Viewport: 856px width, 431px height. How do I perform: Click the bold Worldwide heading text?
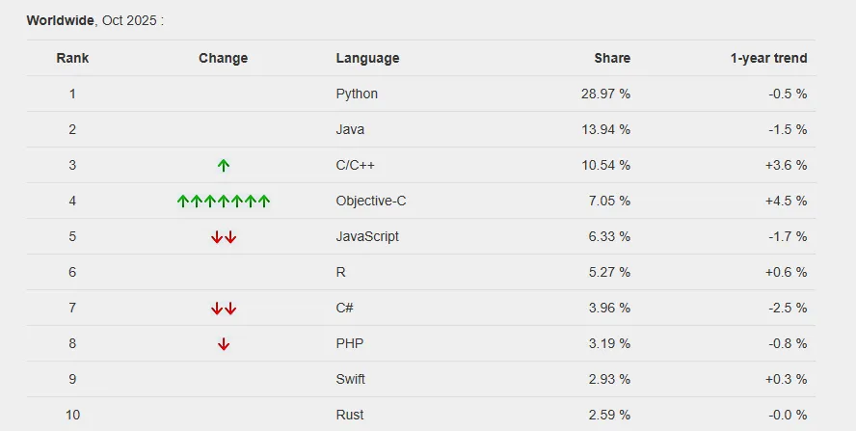coord(61,20)
